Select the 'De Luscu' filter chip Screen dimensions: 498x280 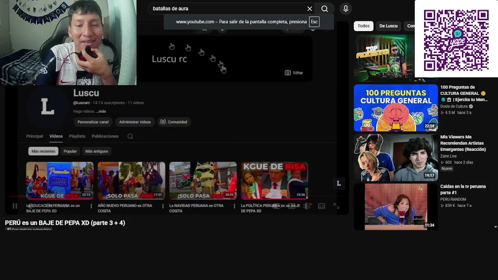(x=388, y=26)
